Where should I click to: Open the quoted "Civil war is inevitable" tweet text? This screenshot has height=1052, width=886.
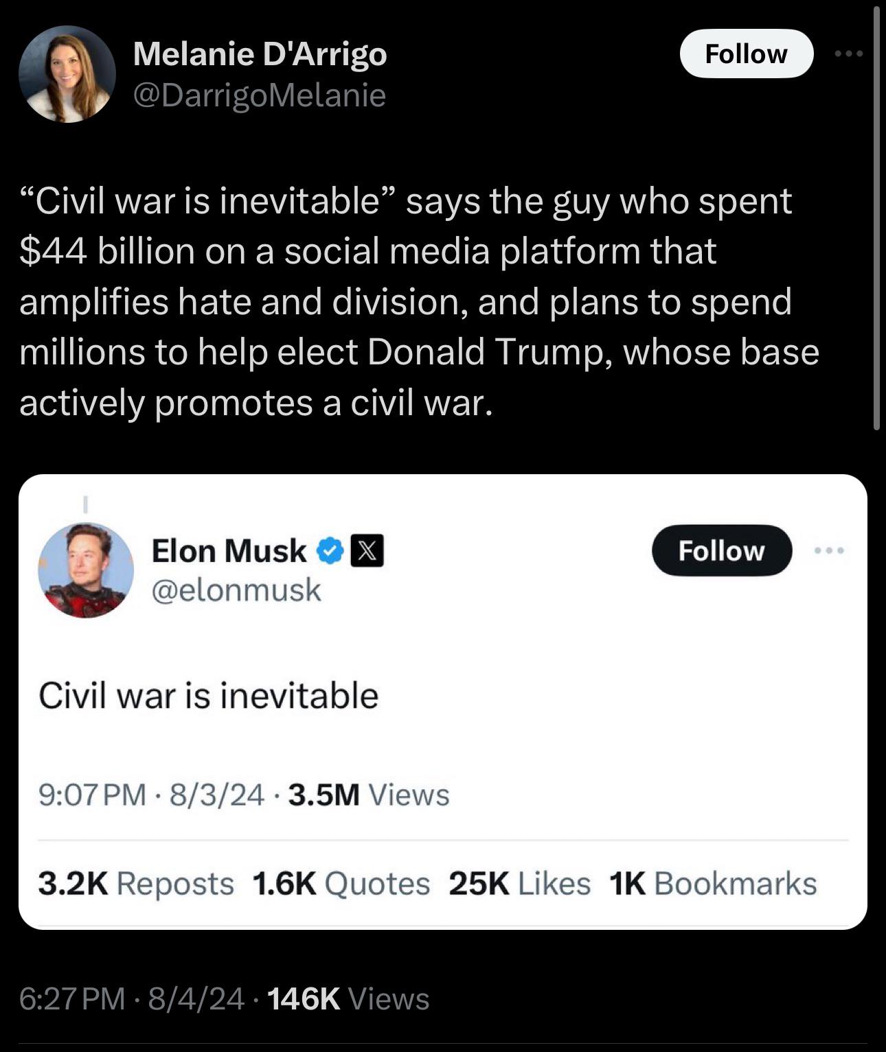coord(208,695)
